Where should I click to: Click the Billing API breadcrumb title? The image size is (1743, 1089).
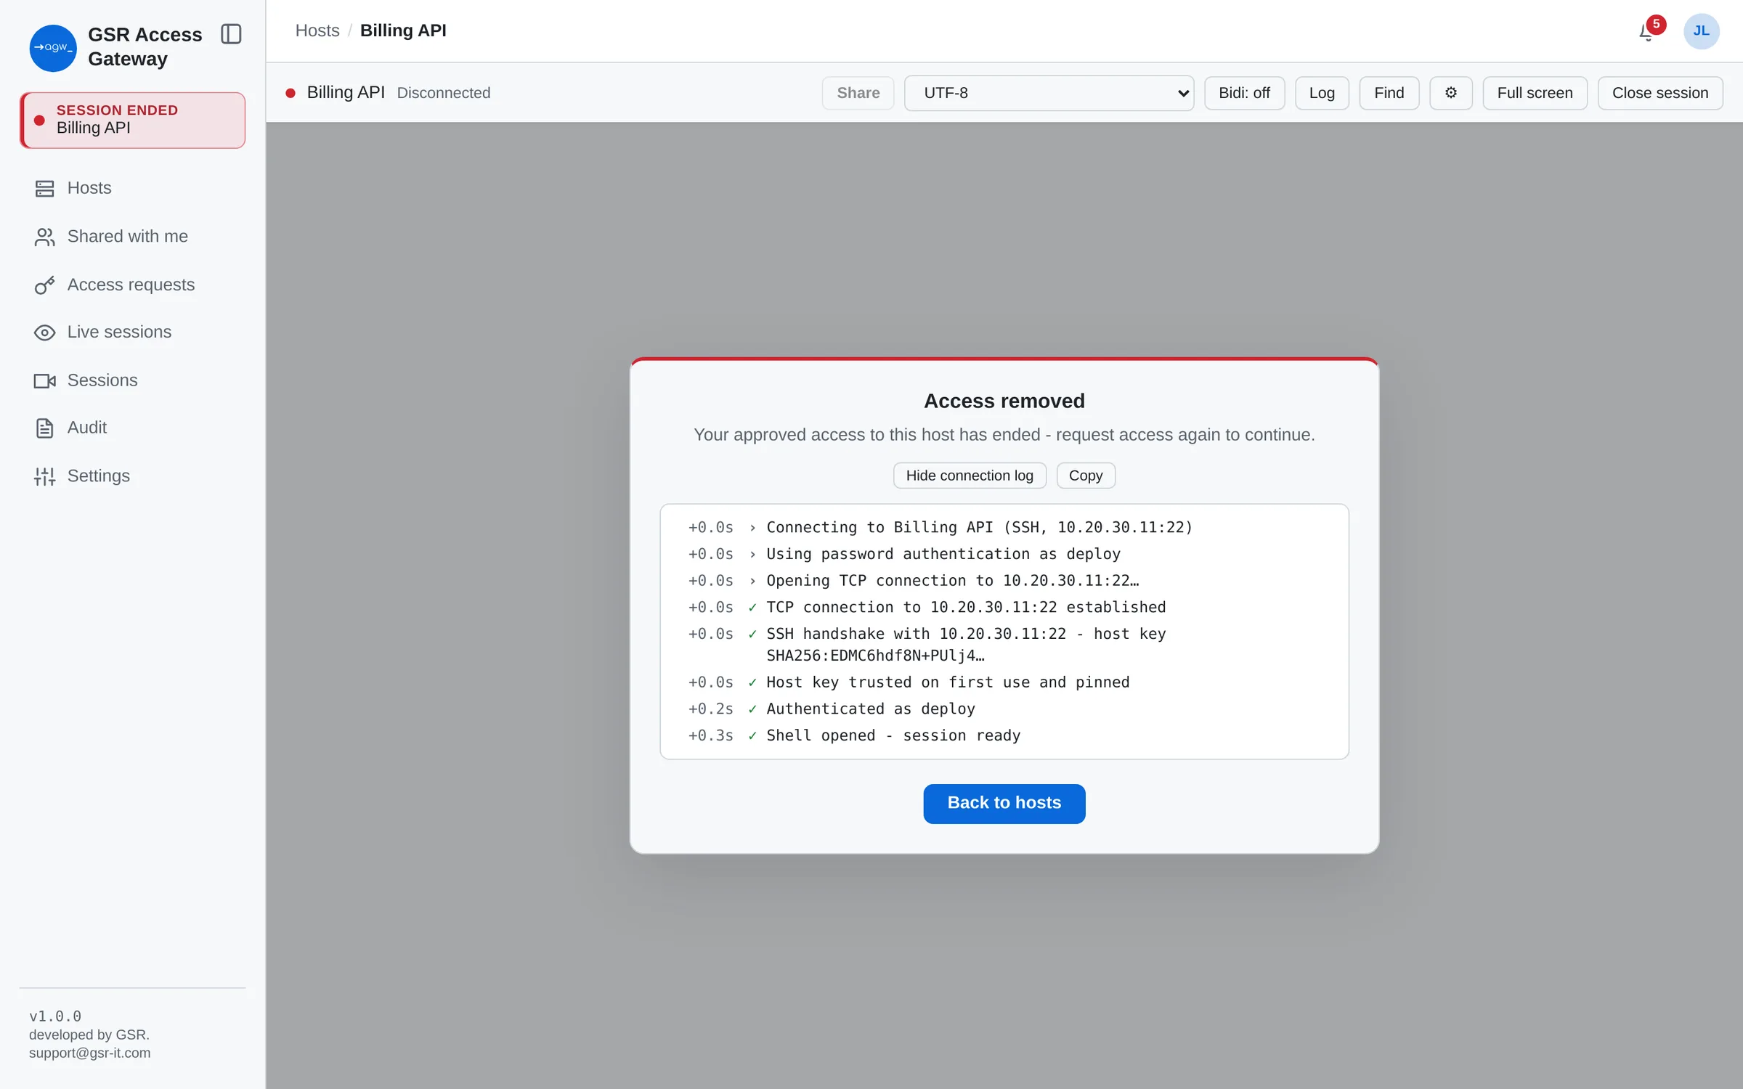click(403, 30)
